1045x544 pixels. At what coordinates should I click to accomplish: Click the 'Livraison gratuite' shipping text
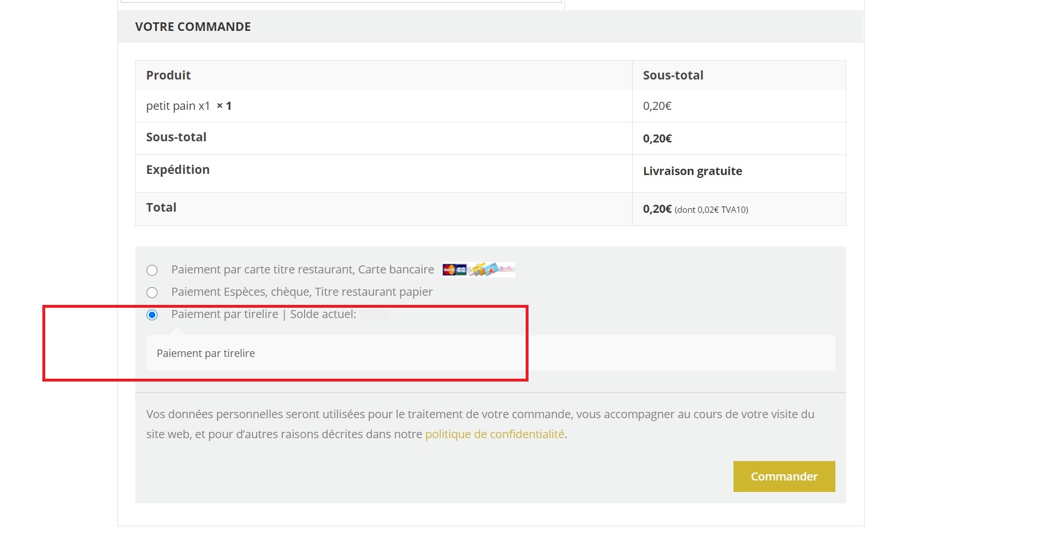coord(692,171)
